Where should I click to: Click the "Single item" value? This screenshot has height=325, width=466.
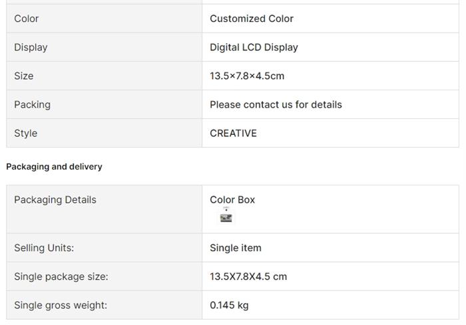click(x=236, y=248)
